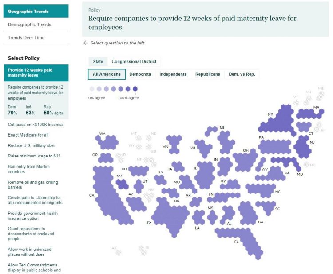Screen dimensions: 333x274
Task: Click the New Jersey hex shape
Action: click(303, 146)
